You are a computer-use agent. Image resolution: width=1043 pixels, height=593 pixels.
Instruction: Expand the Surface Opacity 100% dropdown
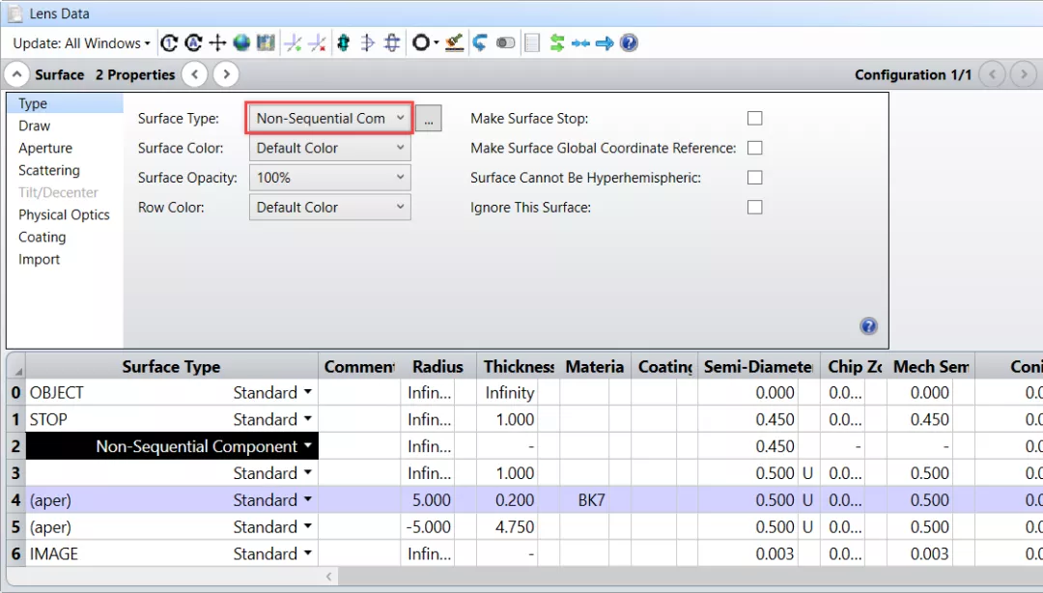coord(329,178)
